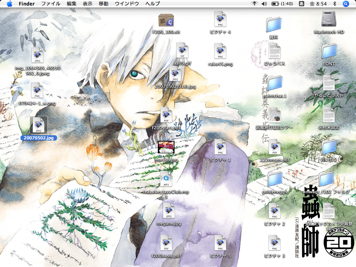Screen dimensions: 356x267
Task: Select the 資料 folder
Action: click(274, 24)
